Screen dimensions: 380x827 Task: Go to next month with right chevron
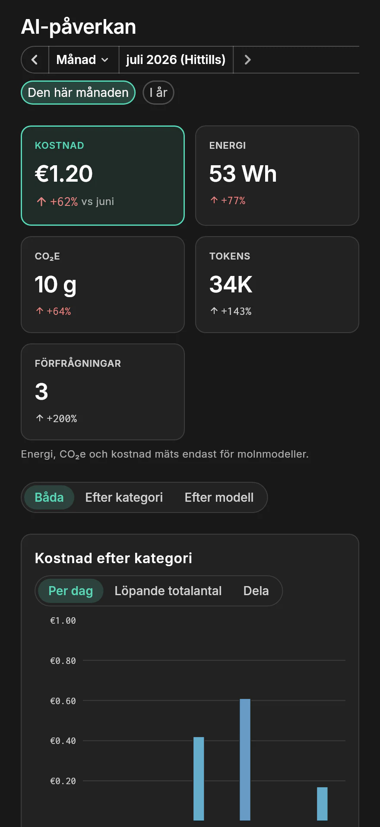(247, 60)
